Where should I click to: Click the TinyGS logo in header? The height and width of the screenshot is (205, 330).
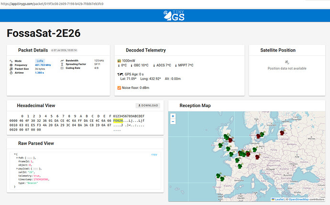174,16
